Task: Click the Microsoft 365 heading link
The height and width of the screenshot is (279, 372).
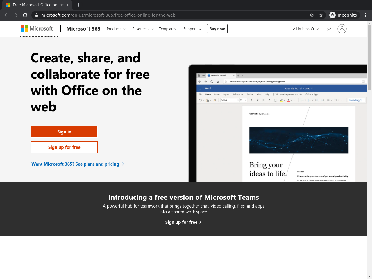Action: coord(83,29)
